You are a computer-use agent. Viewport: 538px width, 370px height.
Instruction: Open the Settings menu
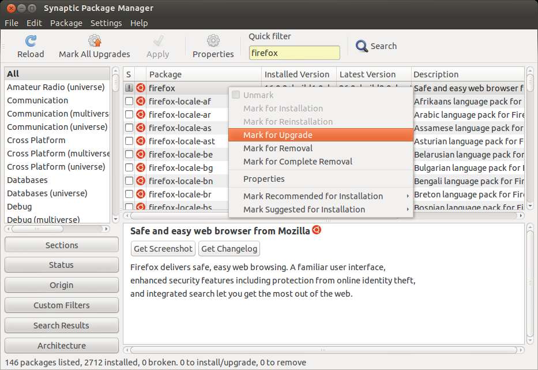click(106, 23)
